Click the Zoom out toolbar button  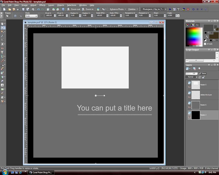(x=74, y=9)
